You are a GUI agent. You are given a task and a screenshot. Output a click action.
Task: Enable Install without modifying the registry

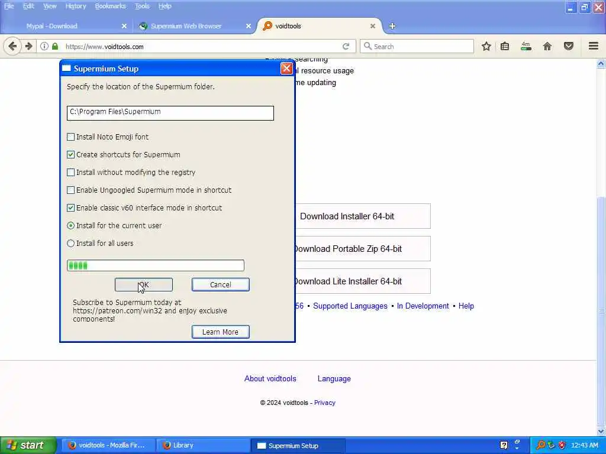pyautogui.click(x=71, y=173)
